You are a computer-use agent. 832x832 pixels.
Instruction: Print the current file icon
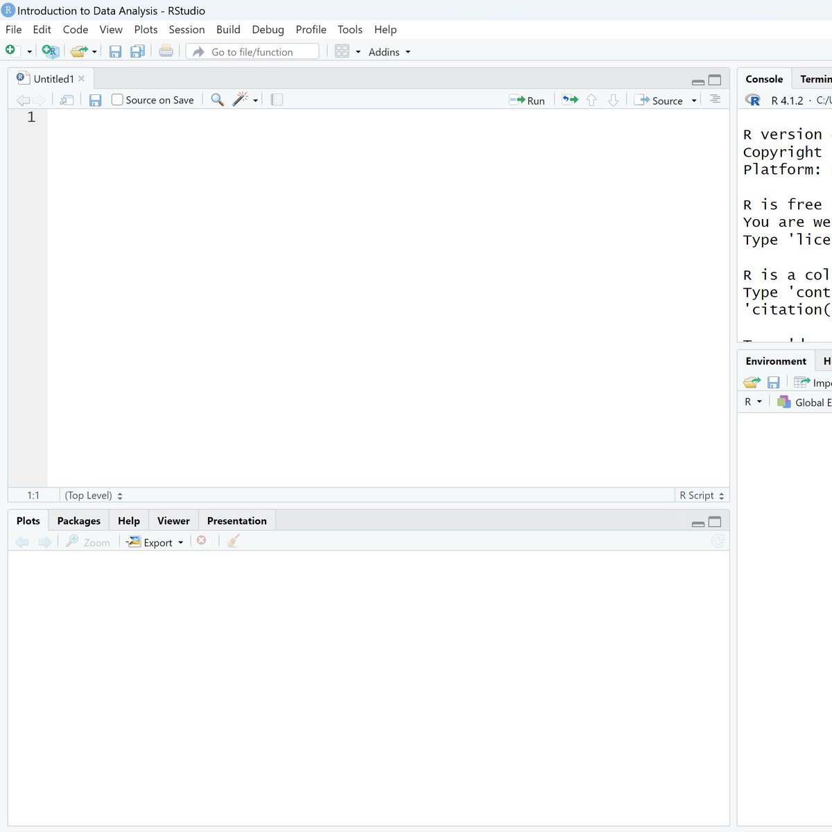pyautogui.click(x=166, y=51)
